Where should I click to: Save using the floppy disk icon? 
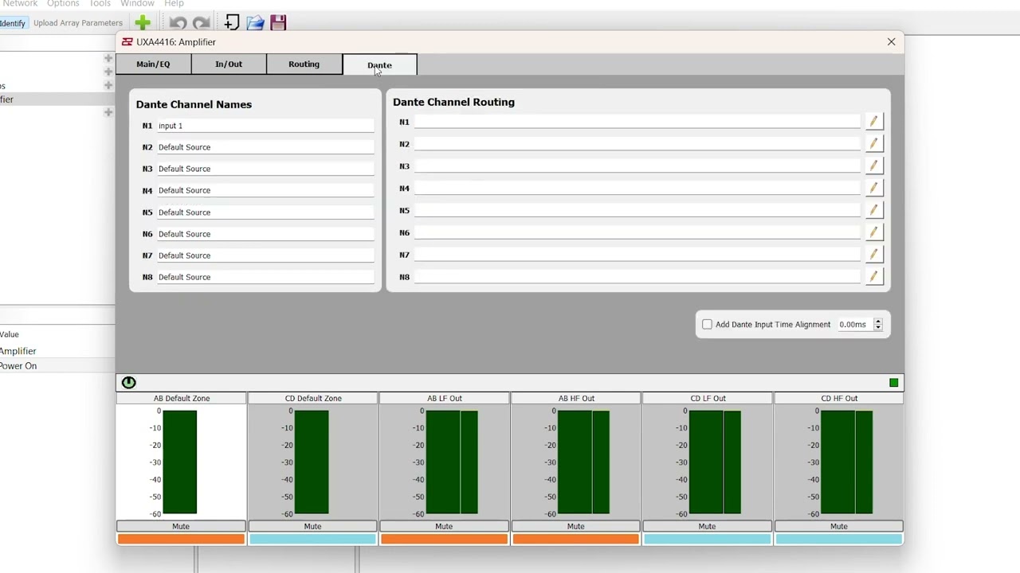(x=278, y=22)
